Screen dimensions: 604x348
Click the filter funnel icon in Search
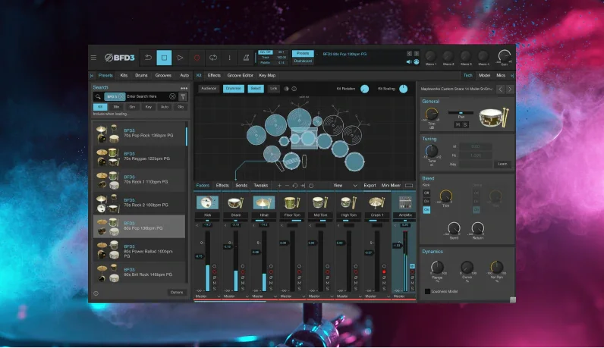point(183,97)
